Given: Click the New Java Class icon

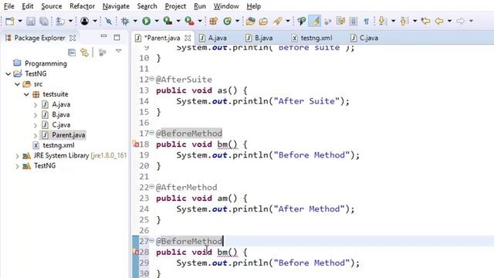Looking at the screenshot, I should pyautogui.click(x=227, y=21).
